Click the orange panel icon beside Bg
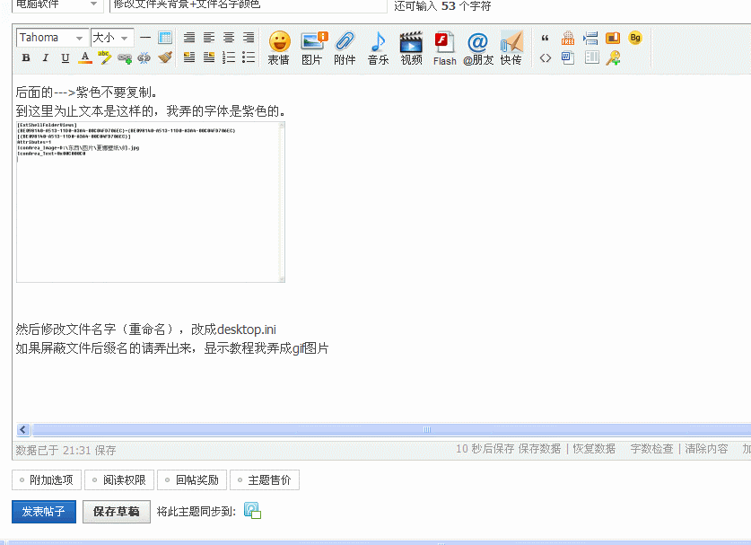Screen dimensions: 751x545 click(613, 38)
